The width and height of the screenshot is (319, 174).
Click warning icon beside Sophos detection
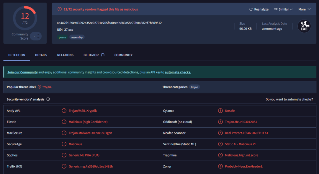pyautogui.click(x=64, y=155)
